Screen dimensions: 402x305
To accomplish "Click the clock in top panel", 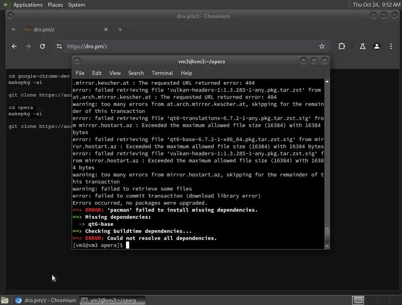I will point(376,5).
